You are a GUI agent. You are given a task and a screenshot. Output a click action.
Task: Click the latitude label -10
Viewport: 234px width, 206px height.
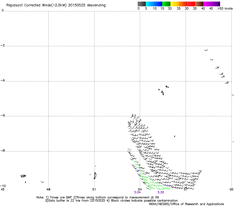point(3,186)
